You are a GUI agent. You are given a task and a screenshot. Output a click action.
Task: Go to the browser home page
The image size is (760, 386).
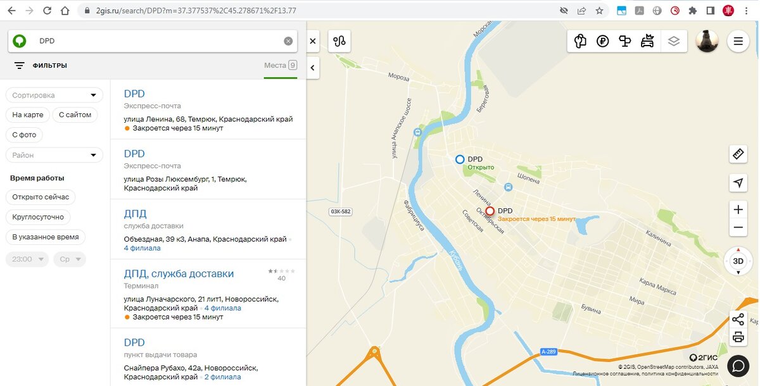coord(65,11)
